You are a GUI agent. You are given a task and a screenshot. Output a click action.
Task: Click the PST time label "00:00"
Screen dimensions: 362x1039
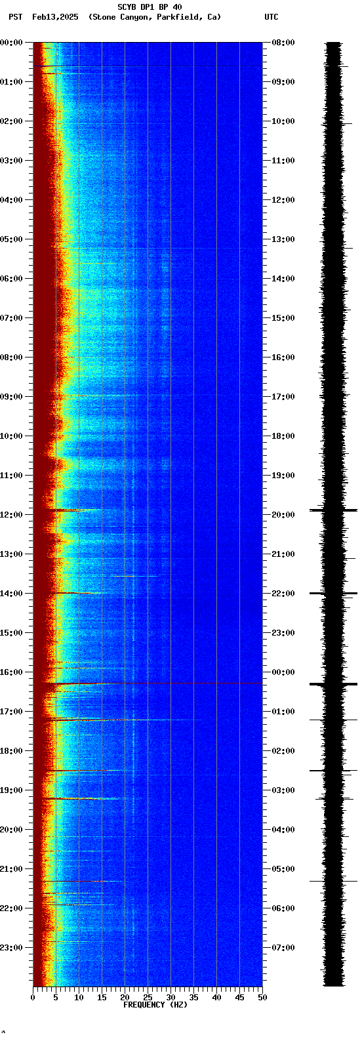(x=11, y=43)
